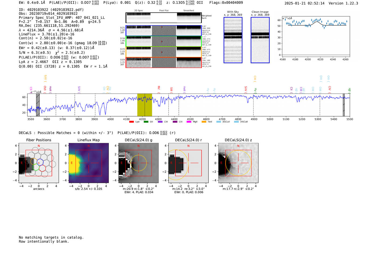The image size is (377, 256).
Task: Open the DECaLS(24.0) g image
Action: 138,163
